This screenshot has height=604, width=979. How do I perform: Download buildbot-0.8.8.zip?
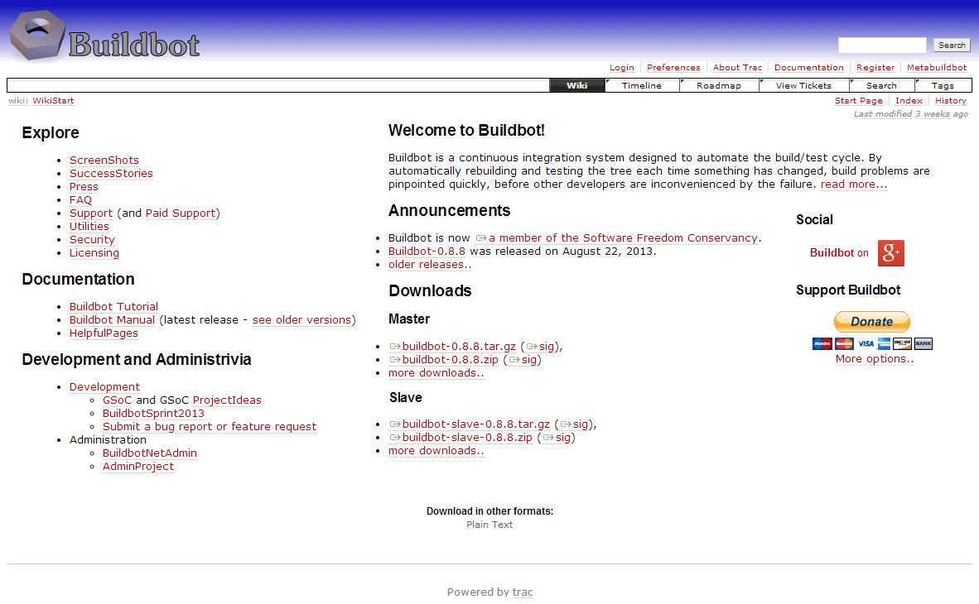coord(444,359)
